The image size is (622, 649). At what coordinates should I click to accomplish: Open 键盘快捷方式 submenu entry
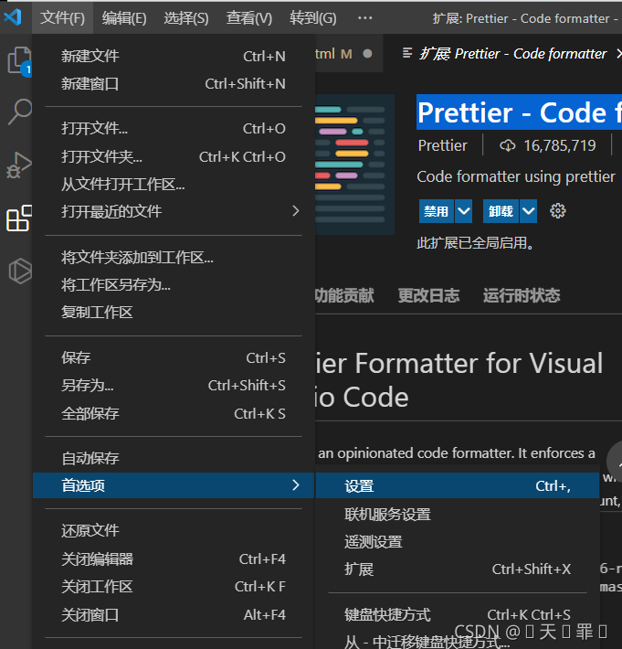pyautogui.click(x=458, y=614)
